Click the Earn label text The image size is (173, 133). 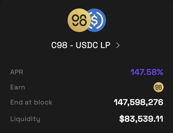(x=18, y=87)
